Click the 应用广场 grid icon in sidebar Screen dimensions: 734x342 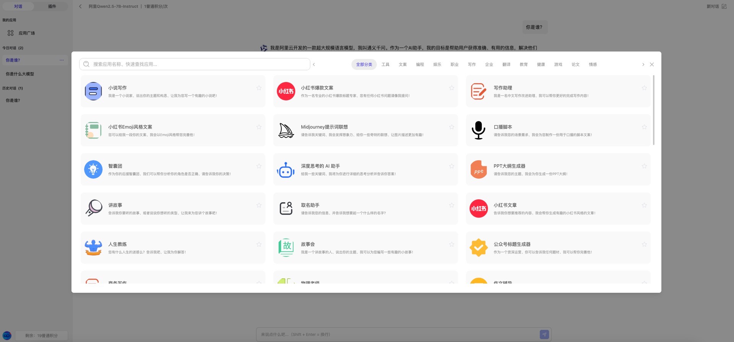point(11,33)
